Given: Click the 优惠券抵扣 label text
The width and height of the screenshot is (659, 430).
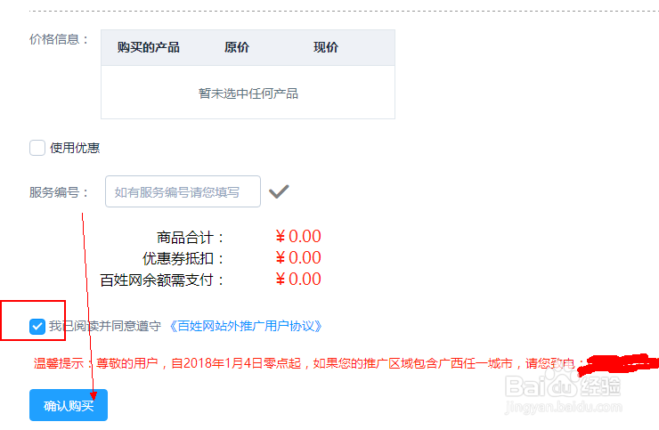Looking at the screenshot, I should click(184, 259).
